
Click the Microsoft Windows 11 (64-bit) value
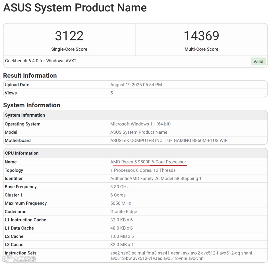(x=140, y=124)
